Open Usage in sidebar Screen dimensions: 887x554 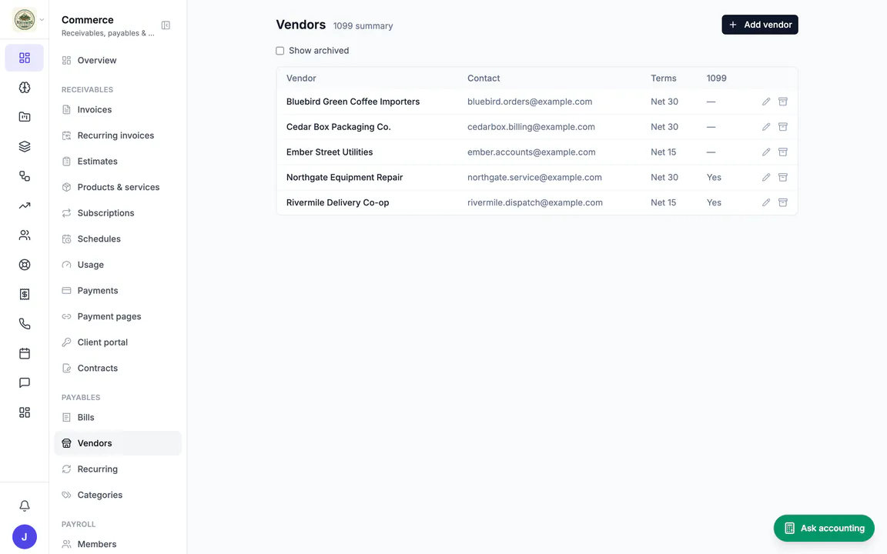point(118,265)
